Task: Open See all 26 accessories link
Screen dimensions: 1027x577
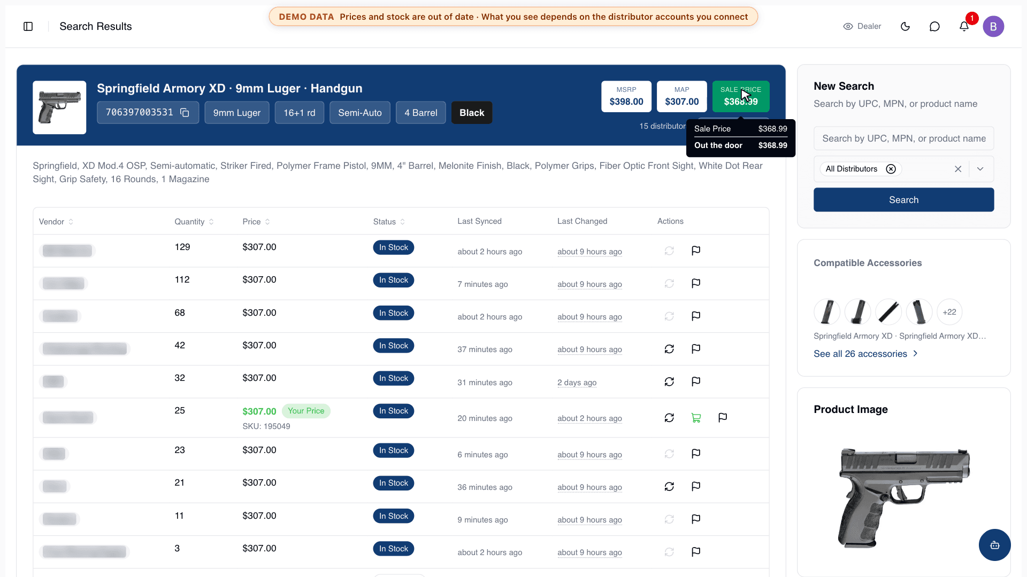Action: point(865,354)
